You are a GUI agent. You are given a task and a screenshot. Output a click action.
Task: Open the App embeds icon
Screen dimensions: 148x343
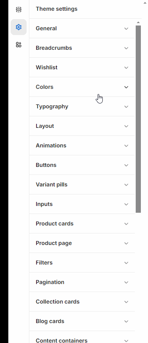click(19, 45)
